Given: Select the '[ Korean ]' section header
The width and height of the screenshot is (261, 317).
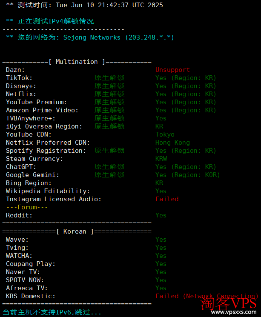Looking at the screenshot, I should (75, 231).
